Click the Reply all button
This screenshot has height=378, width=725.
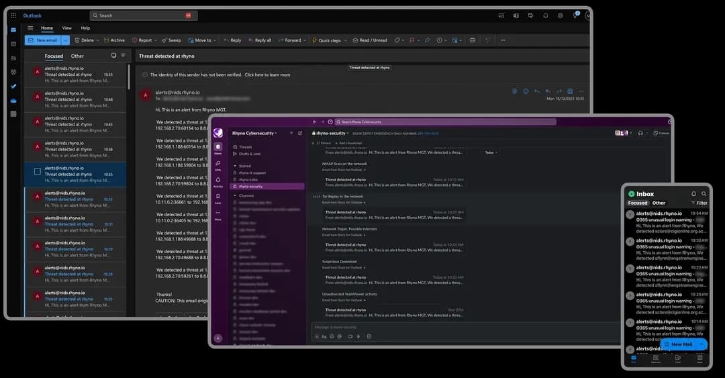[259, 40]
